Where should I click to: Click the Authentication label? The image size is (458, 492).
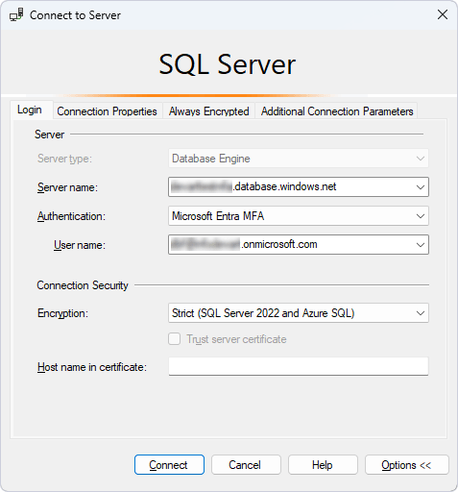tap(71, 216)
